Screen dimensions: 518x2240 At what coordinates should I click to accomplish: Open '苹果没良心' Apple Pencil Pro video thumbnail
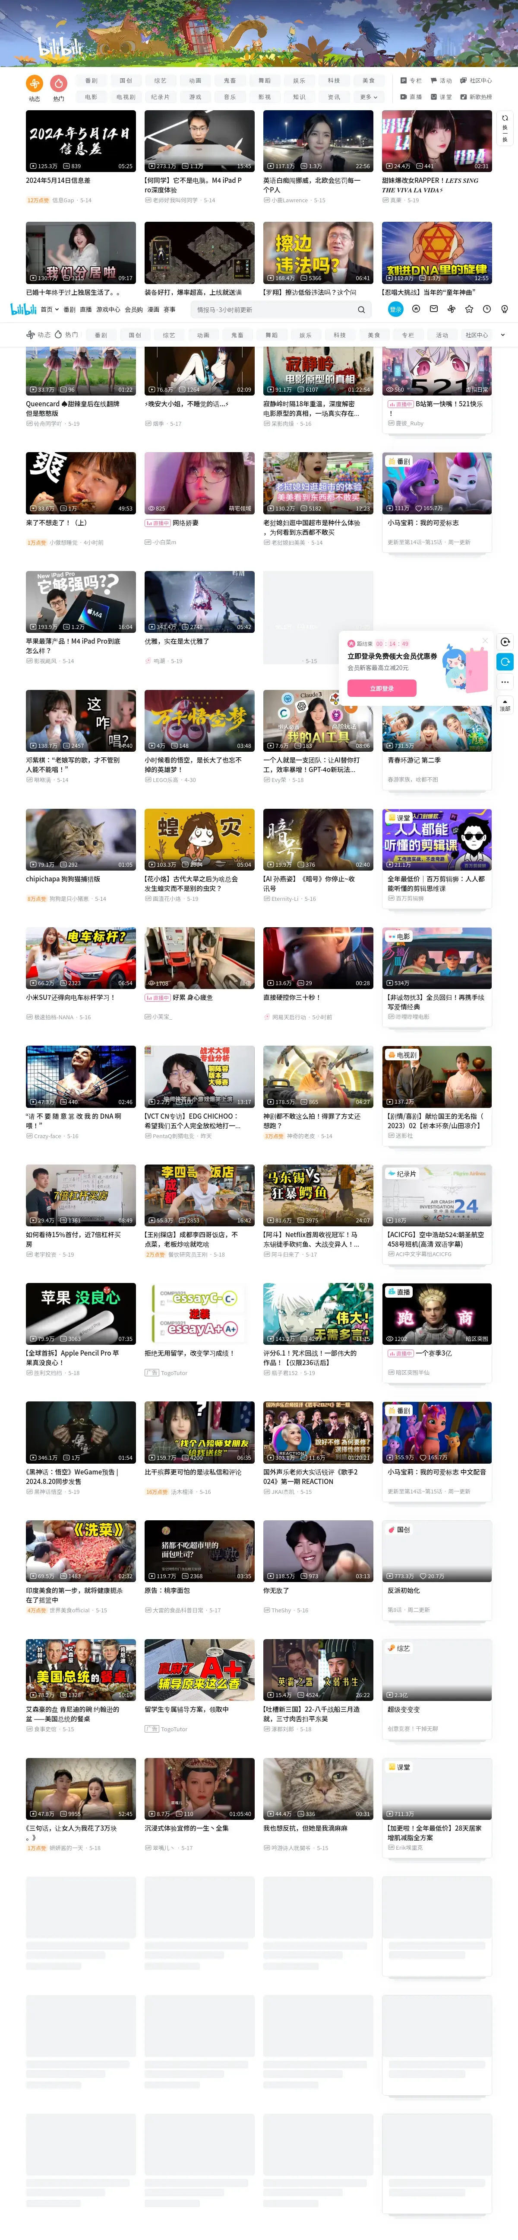(81, 1313)
